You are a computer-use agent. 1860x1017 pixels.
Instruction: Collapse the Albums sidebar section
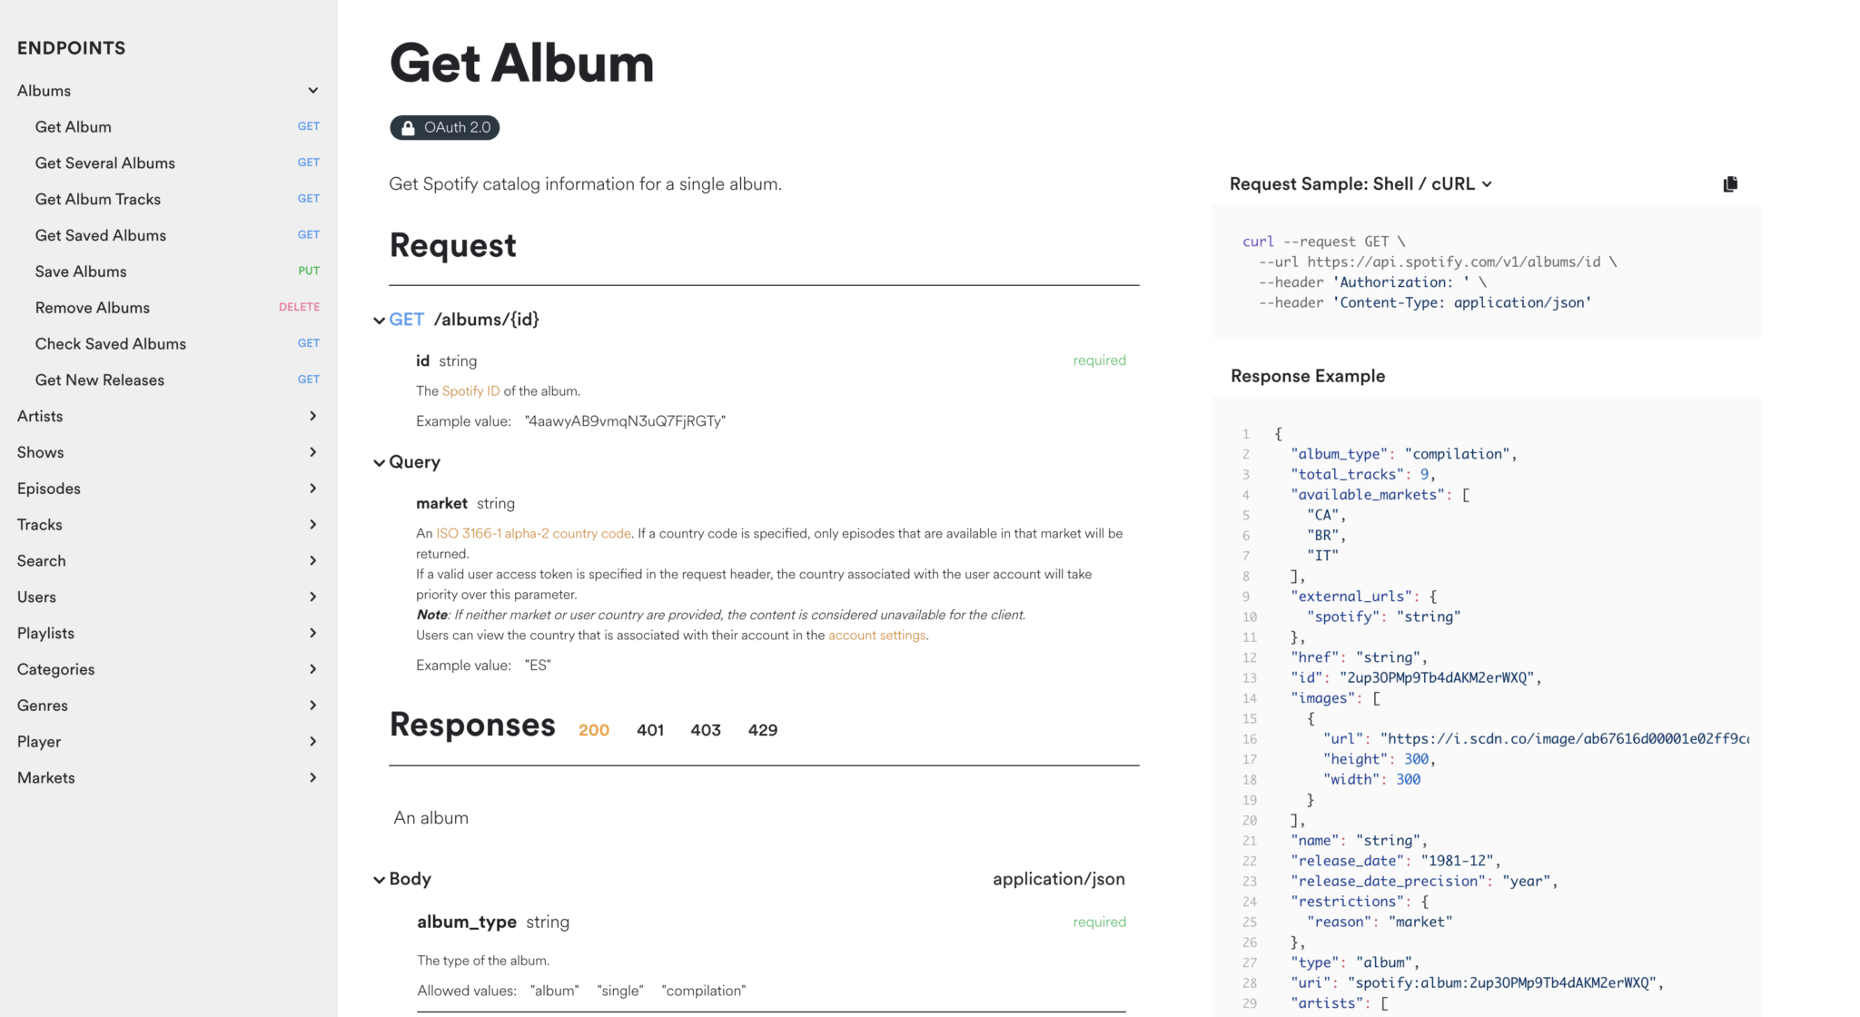click(x=312, y=91)
